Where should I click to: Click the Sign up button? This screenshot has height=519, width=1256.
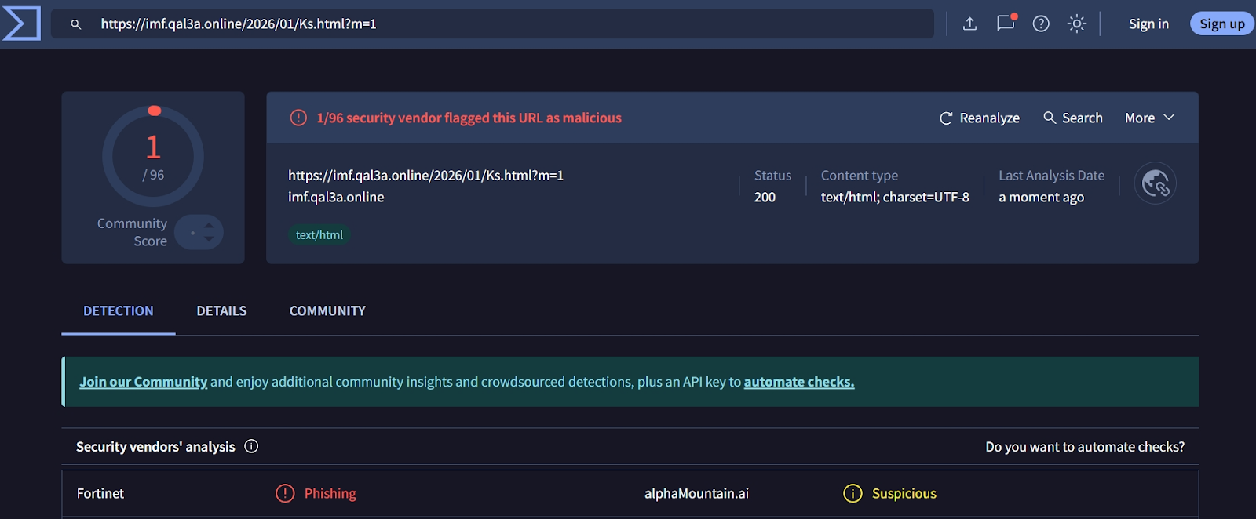pyautogui.click(x=1221, y=24)
